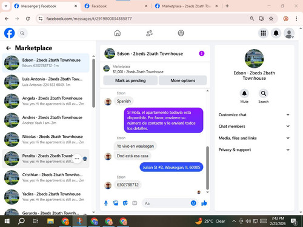Open the emoji picker in message box
The width and height of the screenshot is (303, 227).
click(x=193, y=203)
